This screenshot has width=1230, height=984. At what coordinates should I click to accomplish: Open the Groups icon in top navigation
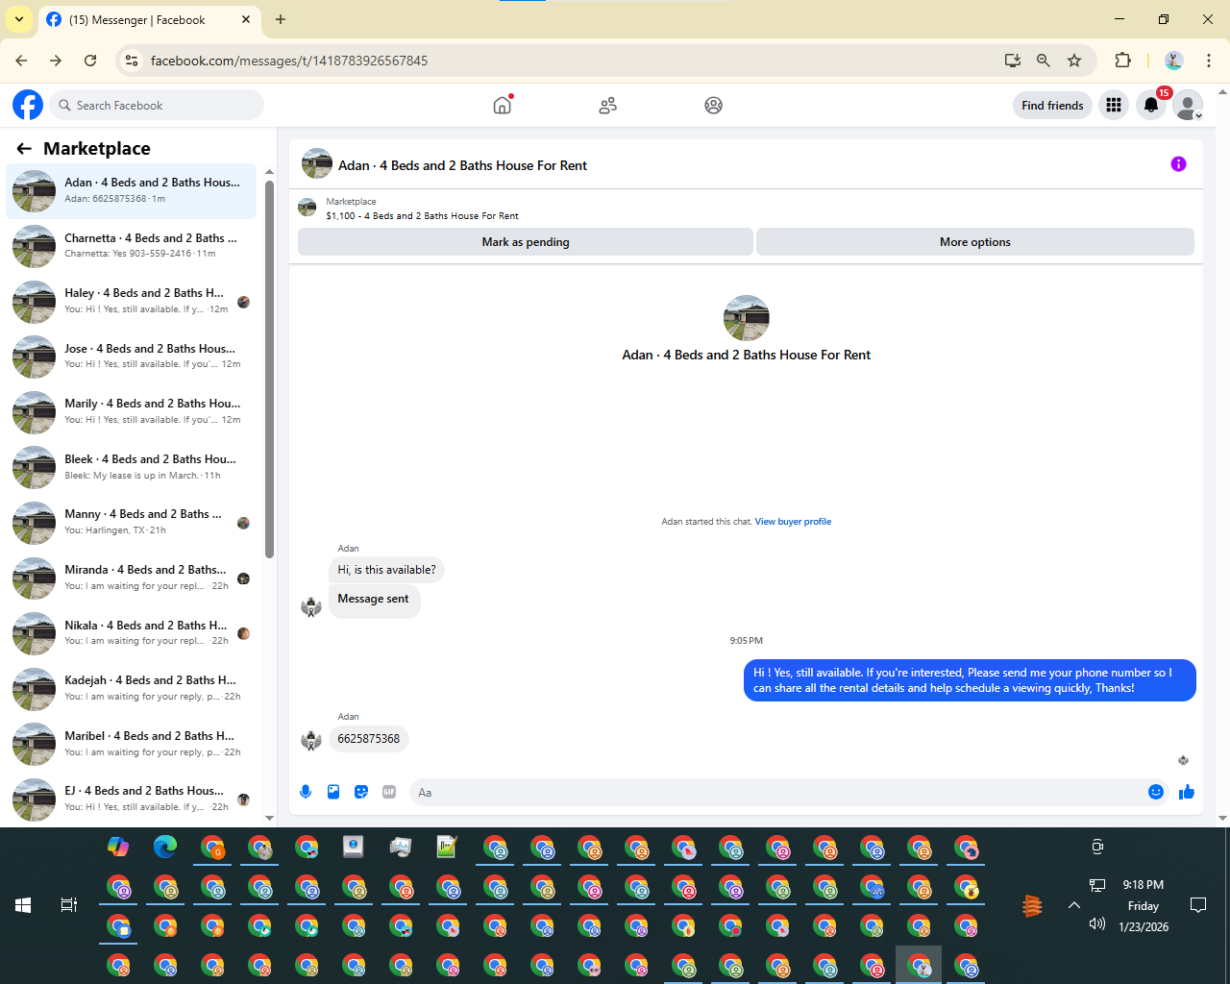713,106
